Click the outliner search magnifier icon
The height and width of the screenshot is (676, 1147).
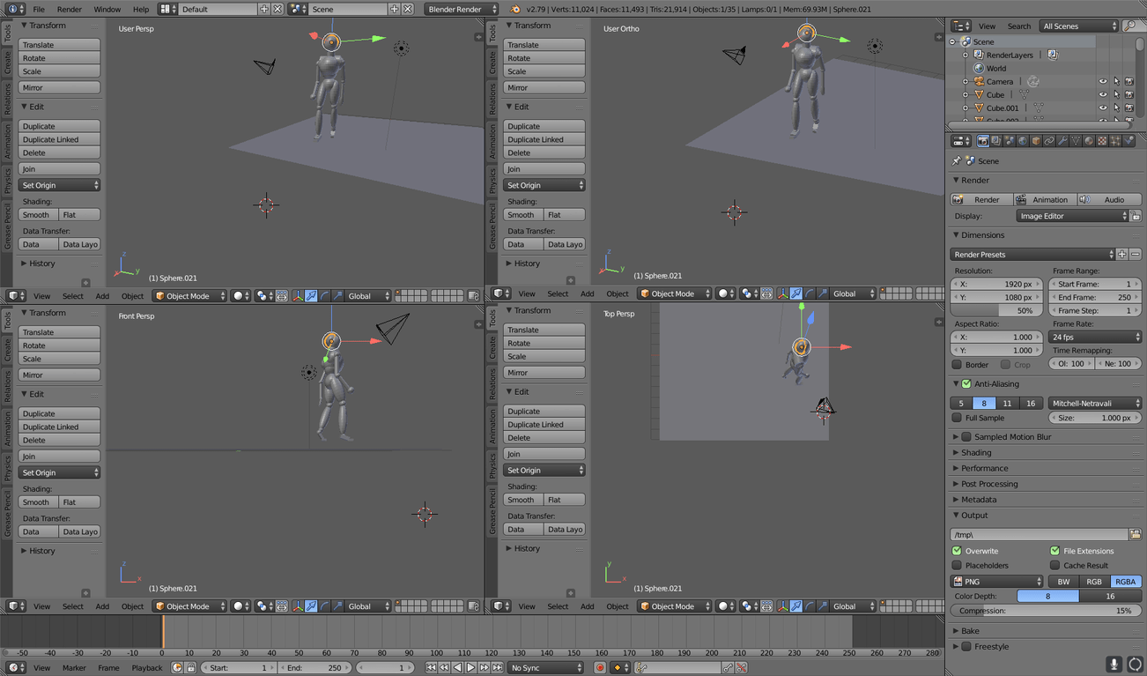point(1129,26)
